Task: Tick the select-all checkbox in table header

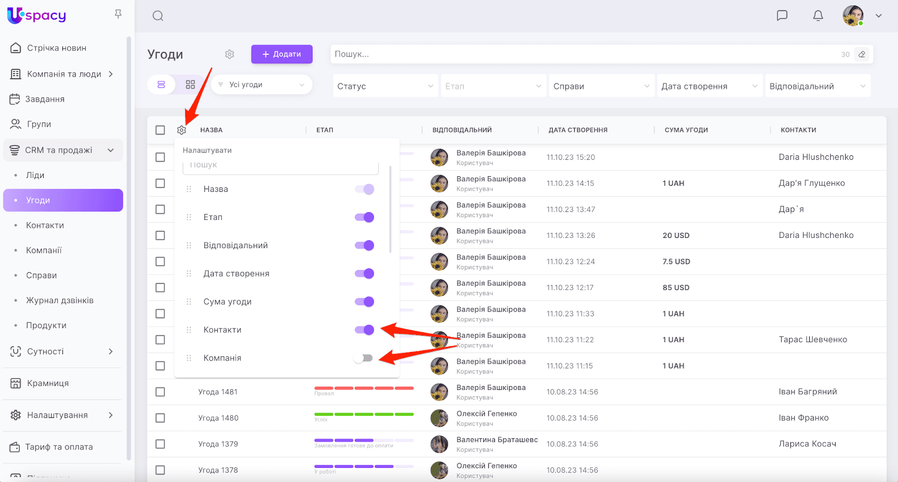Action: click(x=160, y=130)
